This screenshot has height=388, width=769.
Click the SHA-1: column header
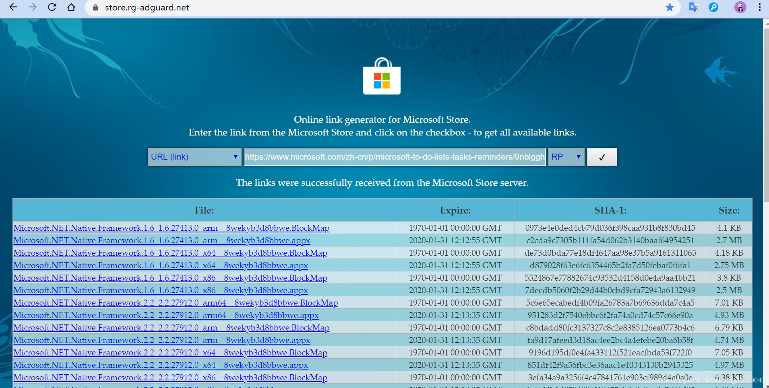(x=610, y=210)
